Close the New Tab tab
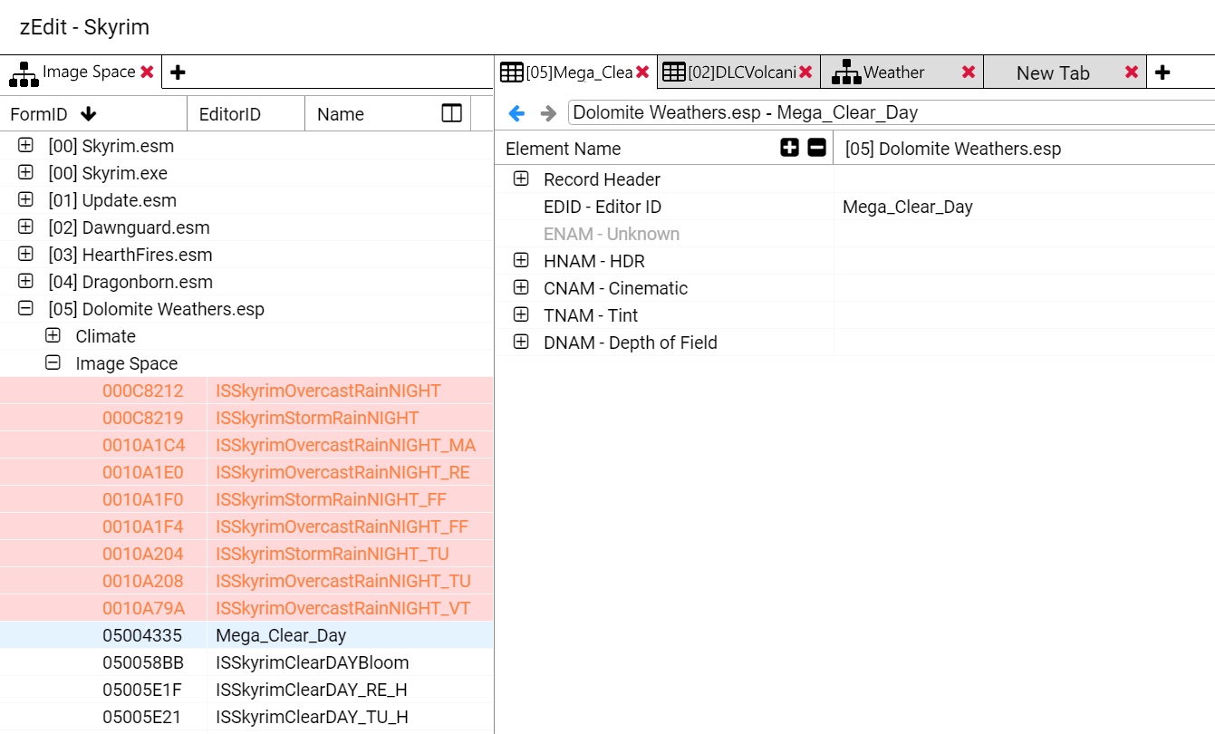The image size is (1215, 734). click(x=1132, y=72)
